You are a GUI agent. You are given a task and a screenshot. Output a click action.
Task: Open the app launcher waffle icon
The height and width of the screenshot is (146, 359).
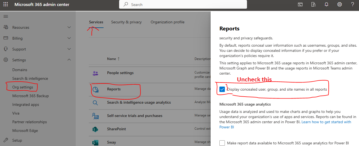(5, 5)
